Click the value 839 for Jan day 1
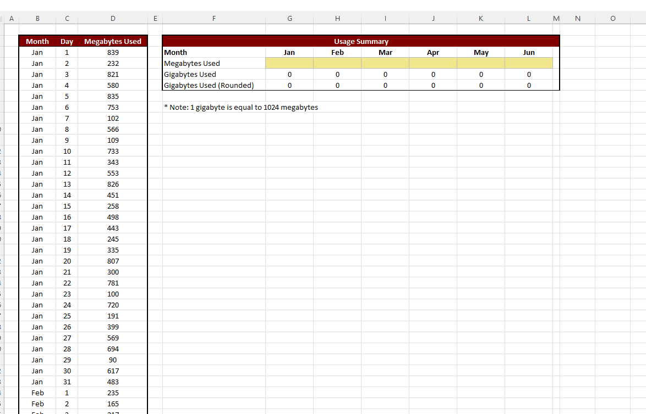This screenshot has height=414, width=646. [x=113, y=52]
